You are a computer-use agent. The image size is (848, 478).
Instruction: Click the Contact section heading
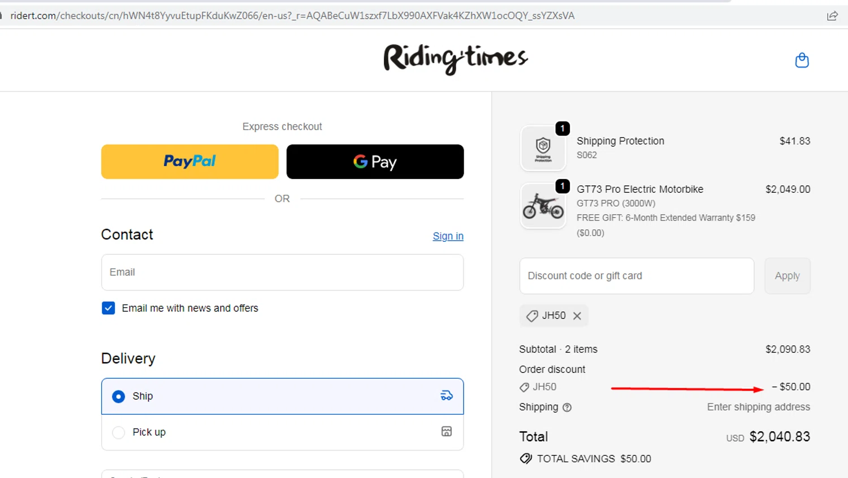point(127,234)
